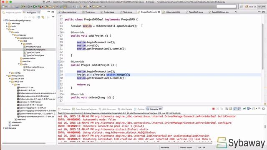
Task: Switch to HibernateUtil.java editor tab
Action: pos(171,12)
